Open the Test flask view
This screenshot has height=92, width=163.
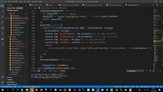(x=3, y=33)
